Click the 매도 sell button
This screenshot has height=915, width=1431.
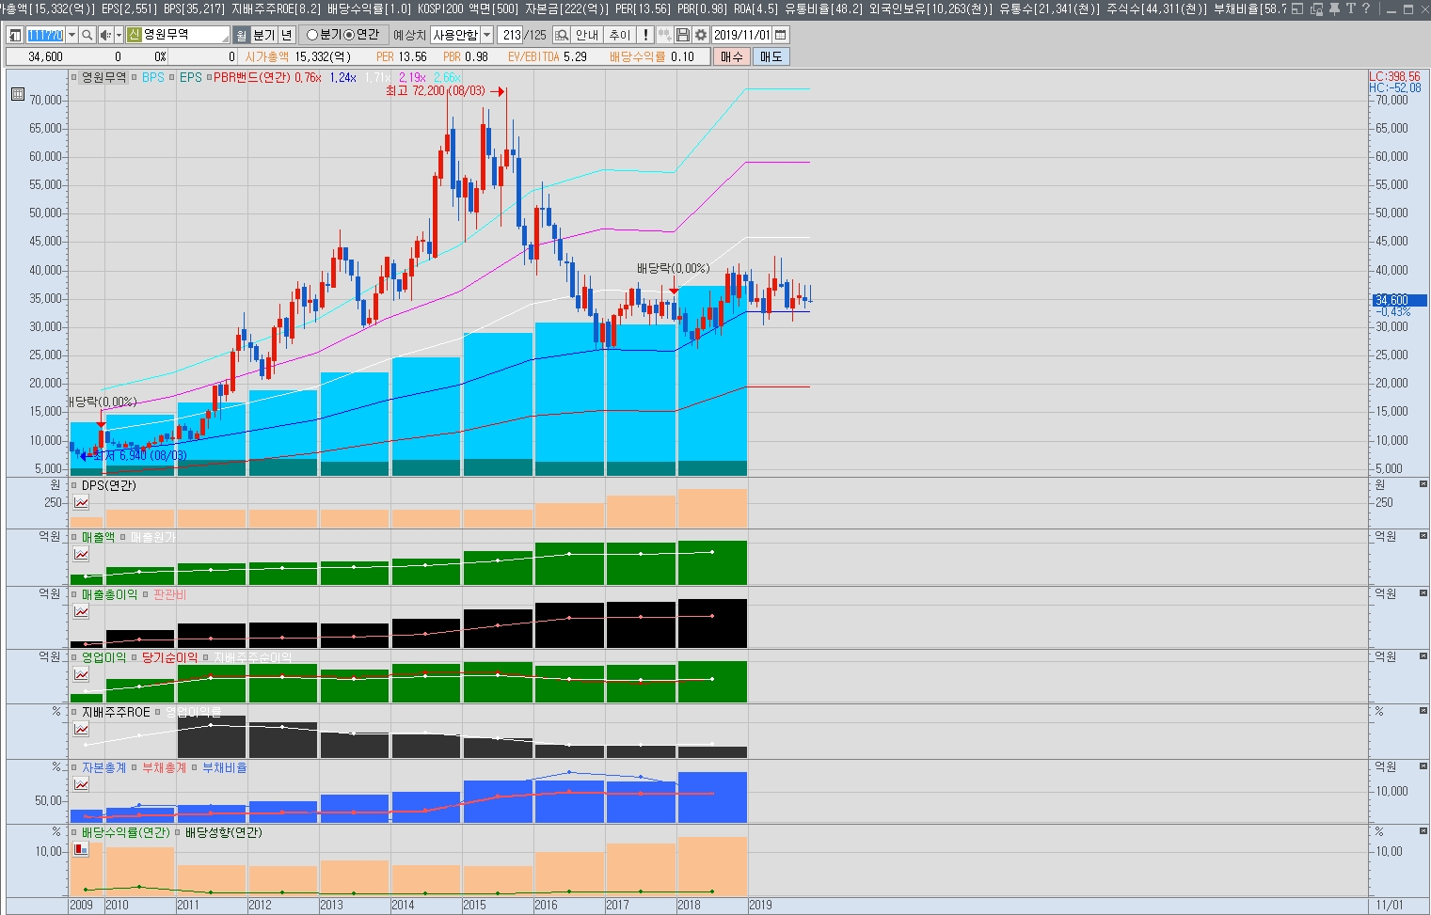[x=771, y=56]
